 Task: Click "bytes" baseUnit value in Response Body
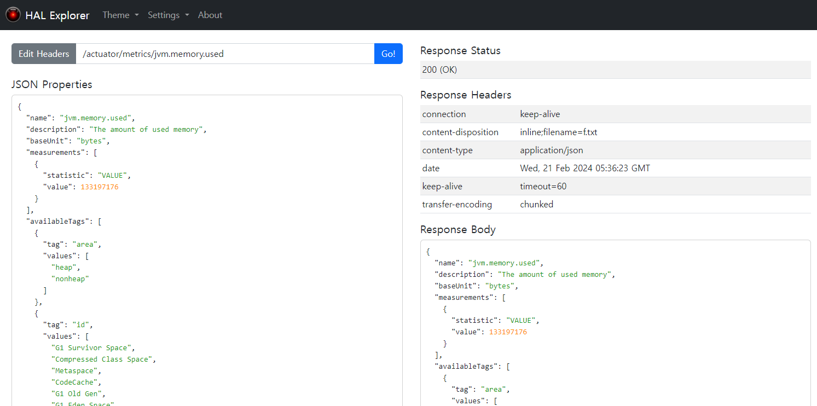click(x=500, y=286)
